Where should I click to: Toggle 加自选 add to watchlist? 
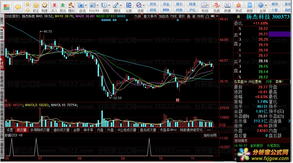(x=164, y=16)
